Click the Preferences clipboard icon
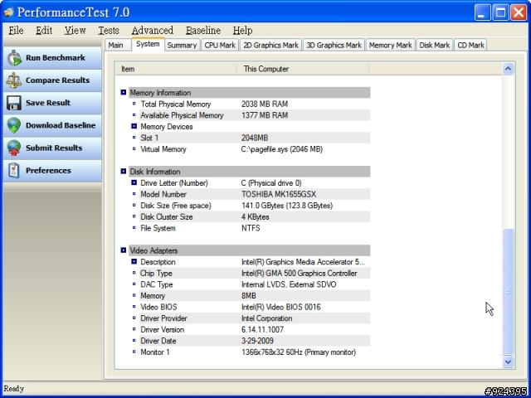 [14, 171]
